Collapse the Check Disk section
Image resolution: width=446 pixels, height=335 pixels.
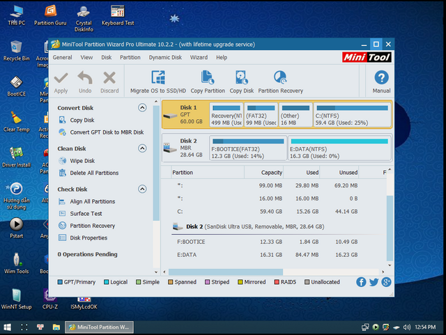pos(142,189)
